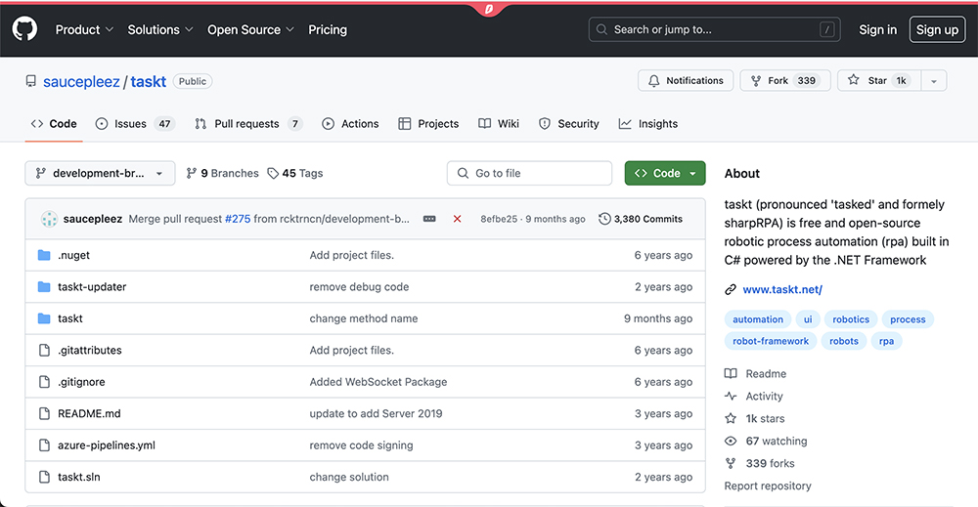Open the saucepleez owner link
Screen dimensions: 978x507
[x=81, y=82]
